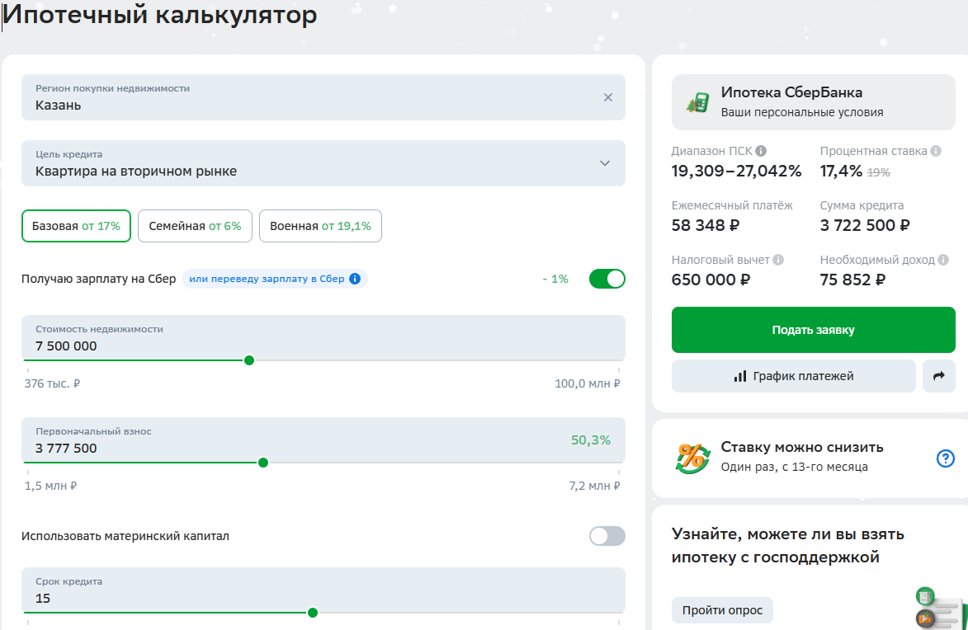Open the Необходимый доход info tooltip
This screenshot has width=968, height=630.
(x=942, y=259)
